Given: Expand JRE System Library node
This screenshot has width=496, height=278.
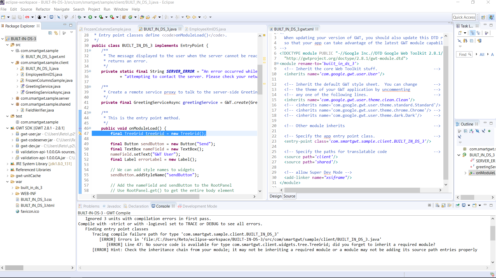Looking at the screenshot, I should pos(8,164).
